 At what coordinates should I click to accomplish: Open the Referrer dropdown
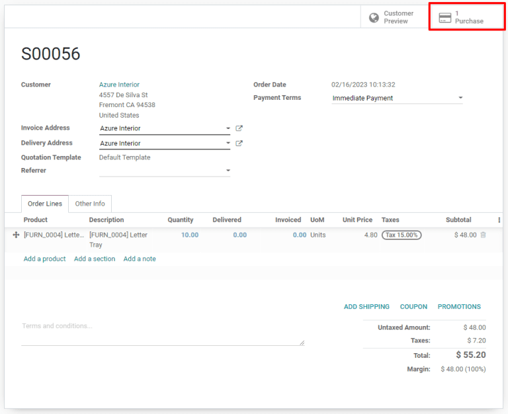(x=228, y=171)
